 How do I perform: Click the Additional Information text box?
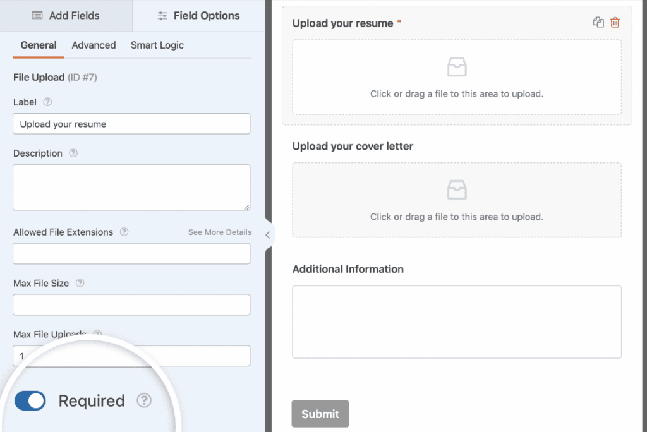click(x=456, y=321)
